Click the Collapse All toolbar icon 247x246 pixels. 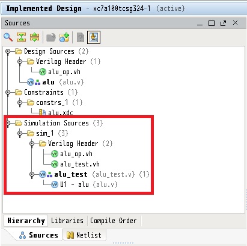[21, 37]
